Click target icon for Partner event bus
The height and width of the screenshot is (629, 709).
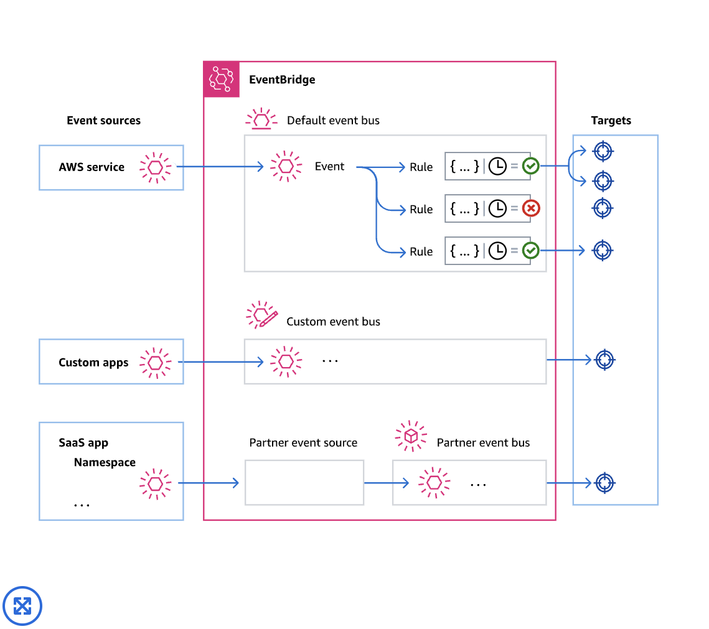pos(604,483)
